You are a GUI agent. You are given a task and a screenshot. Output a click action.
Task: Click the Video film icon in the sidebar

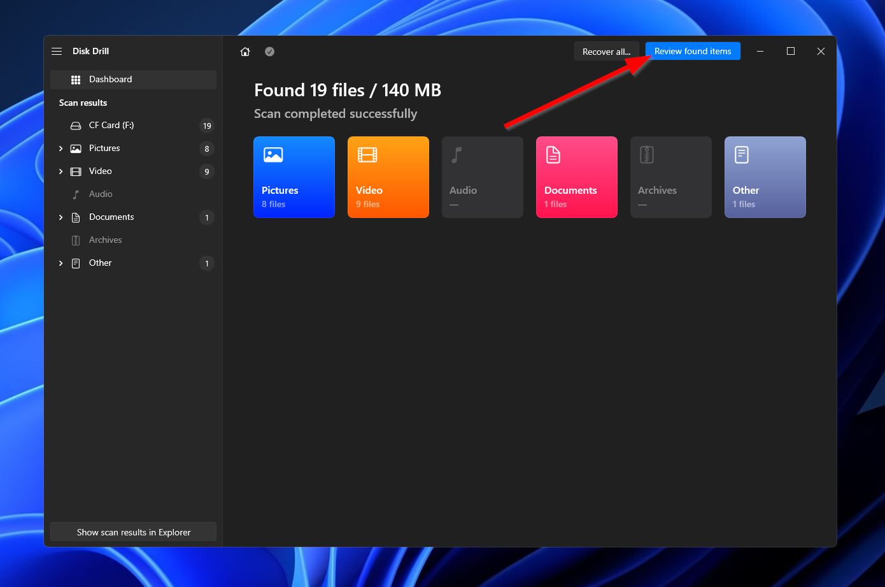coord(76,171)
